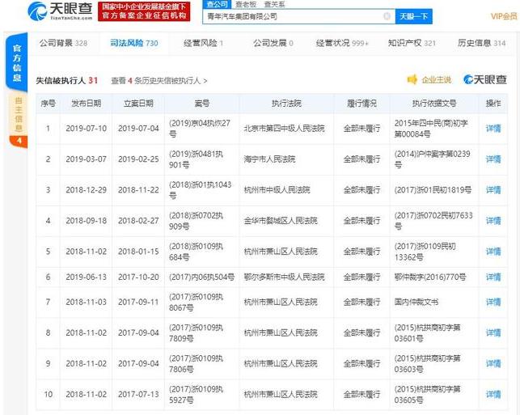The height and width of the screenshot is (415, 520).
Task: Click the 履行情况 column header
Action: [x=361, y=104]
